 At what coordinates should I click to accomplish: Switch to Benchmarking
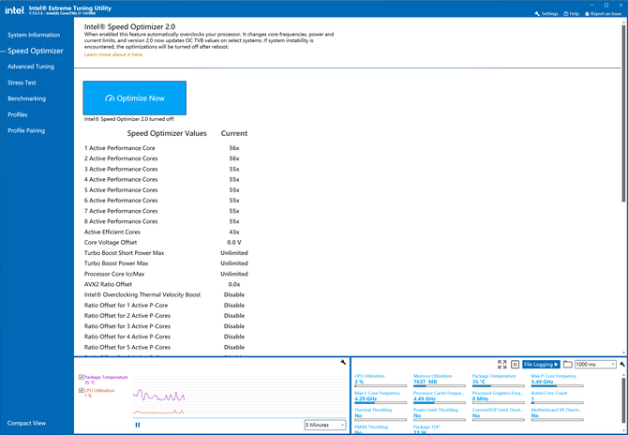26,98
